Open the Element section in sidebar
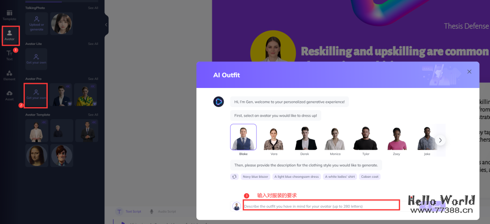This screenshot has width=490, height=224. [x=10, y=76]
